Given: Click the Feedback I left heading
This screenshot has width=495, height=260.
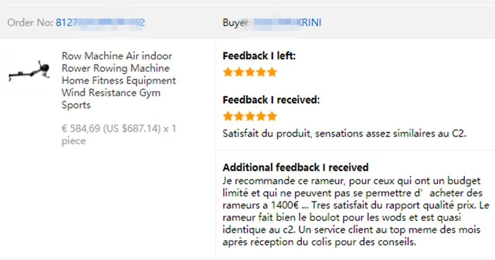Looking at the screenshot, I should click(259, 56).
